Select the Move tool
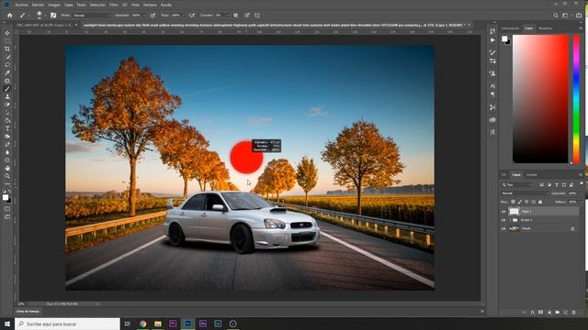 click(7, 33)
